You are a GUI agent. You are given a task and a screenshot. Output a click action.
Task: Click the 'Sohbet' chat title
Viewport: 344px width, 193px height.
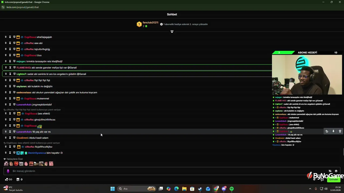[172, 14]
